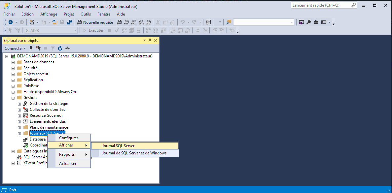Viewport: 392px width, 193px height.
Task: Click Nouvelle requête button
Action: tap(95, 22)
